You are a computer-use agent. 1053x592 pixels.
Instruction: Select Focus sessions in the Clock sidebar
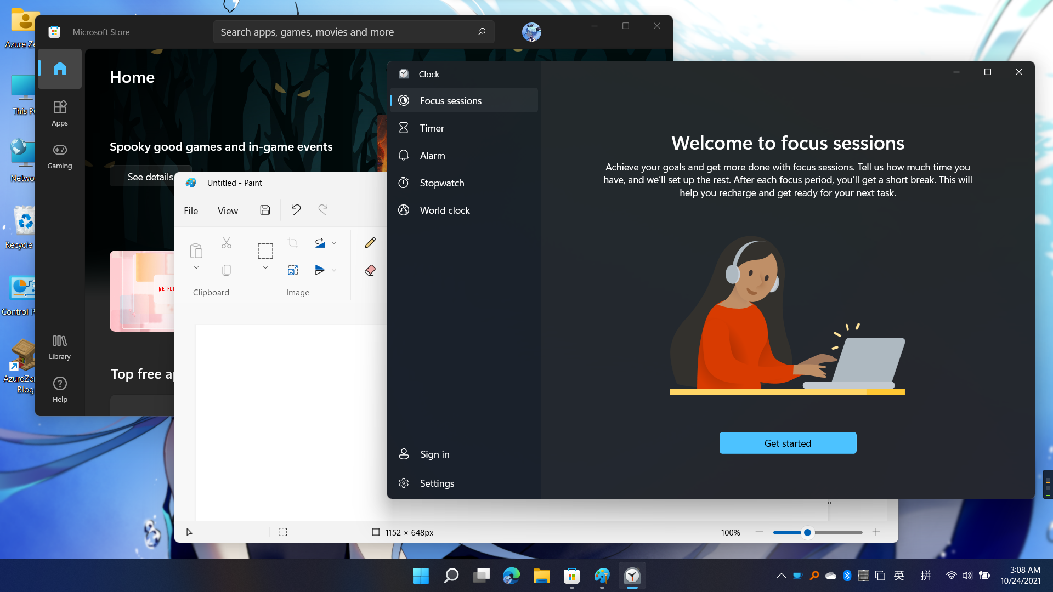pyautogui.click(x=450, y=100)
